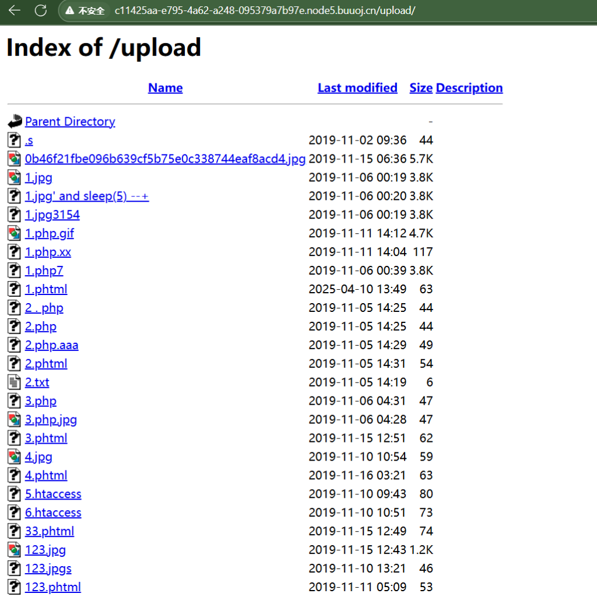Click the unknown-file icon beside 5.htaccess
This screenshot has width=597, height=597.
tap(15, 494)
